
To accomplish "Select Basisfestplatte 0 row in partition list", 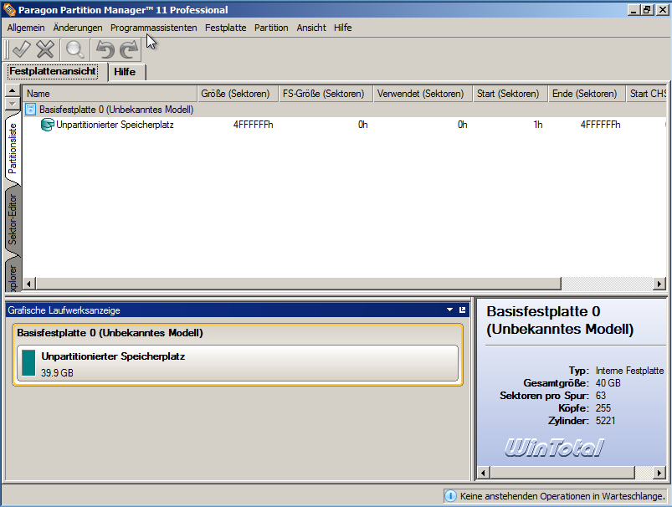I will (345, 110).
